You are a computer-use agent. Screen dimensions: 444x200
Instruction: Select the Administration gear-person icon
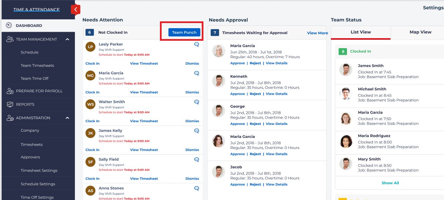(x=10, y=118)
